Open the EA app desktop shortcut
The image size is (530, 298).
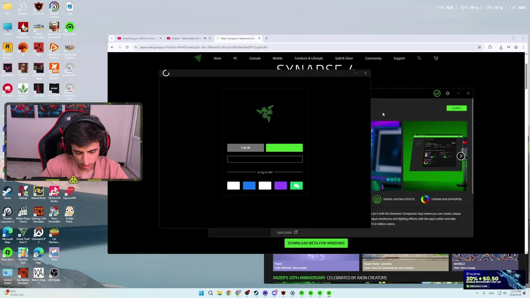[23, 49]
